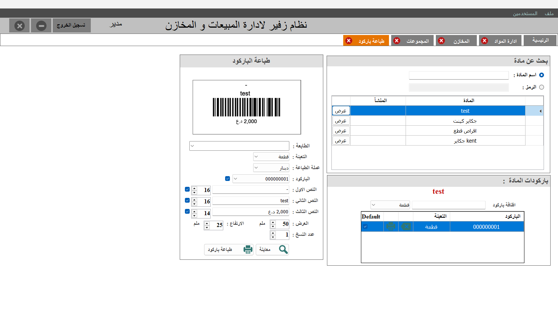The width and height of the screenshot is (558, 332).
Task: Click the printer icon in barcode row 000000001
Action: point(391,227)
